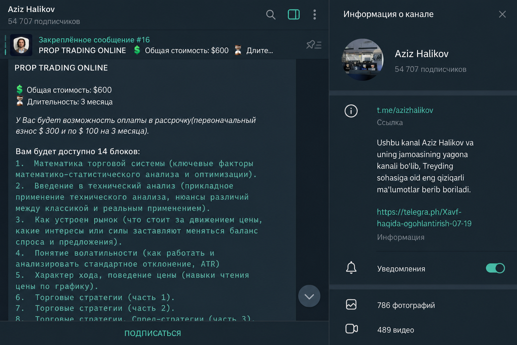
Task: Open pinned message 'Закреплённое сообщение #16'
Action: [94, 40]
